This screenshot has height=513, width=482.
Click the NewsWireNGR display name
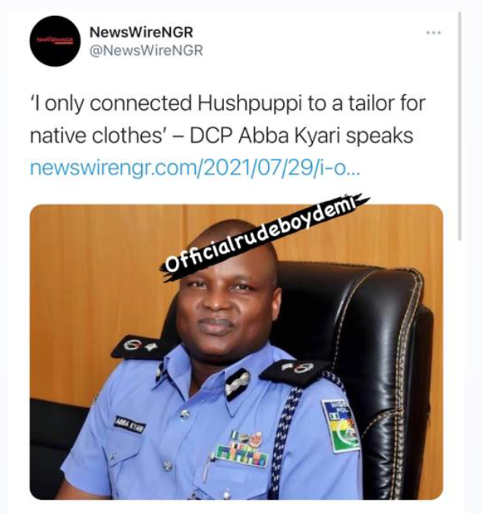141,32
